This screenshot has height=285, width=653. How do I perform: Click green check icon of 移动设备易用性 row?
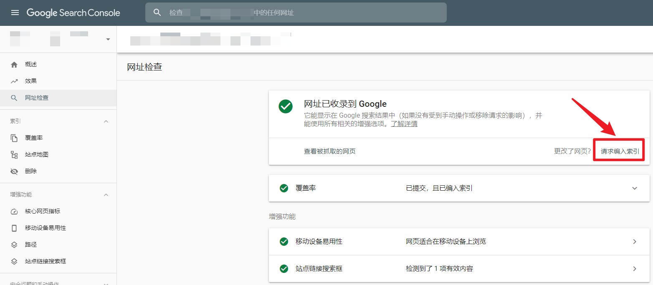(x=284, y=242)
